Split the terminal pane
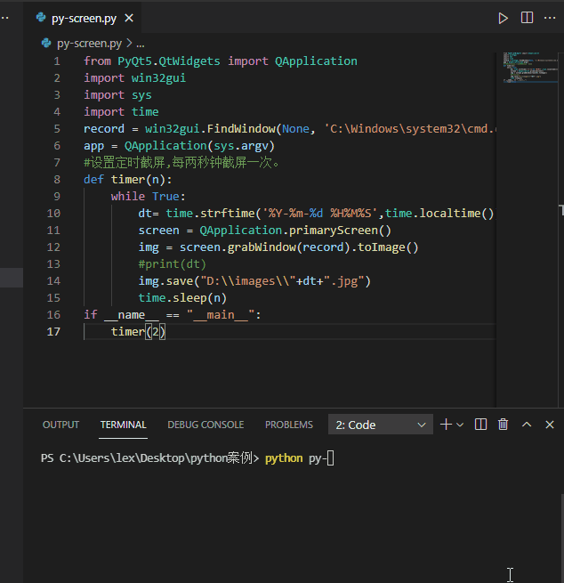Screen dimensions: 564x583 click(480, 425)
